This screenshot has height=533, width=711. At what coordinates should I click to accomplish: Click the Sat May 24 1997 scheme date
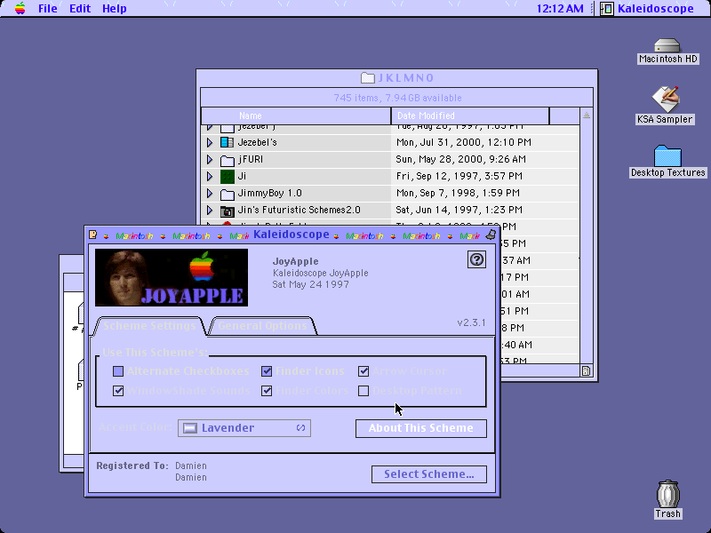(x=310, y=284)
